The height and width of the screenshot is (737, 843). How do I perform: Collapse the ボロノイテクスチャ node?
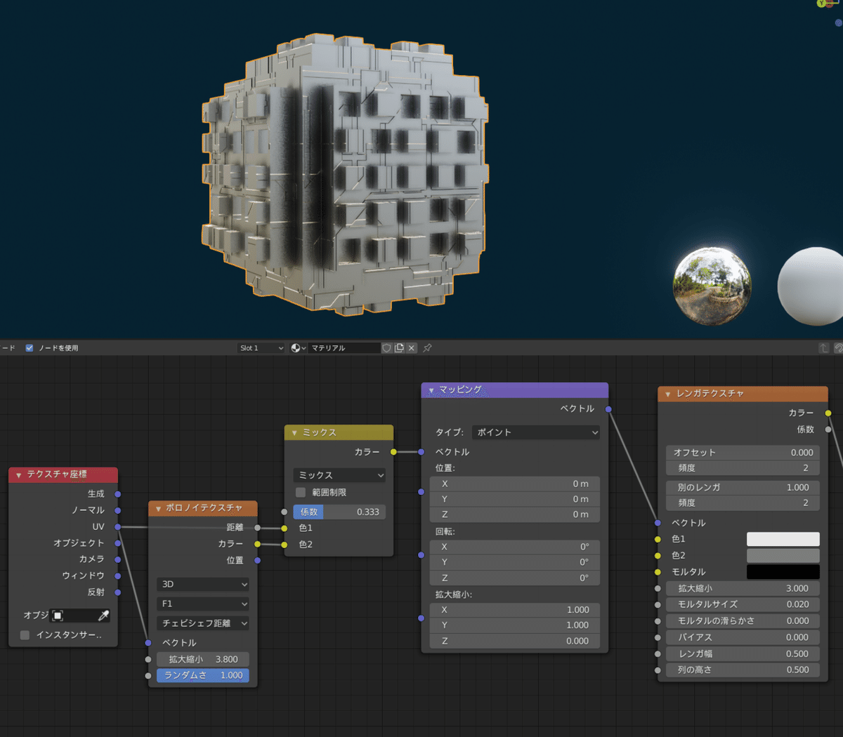(159, 508)
